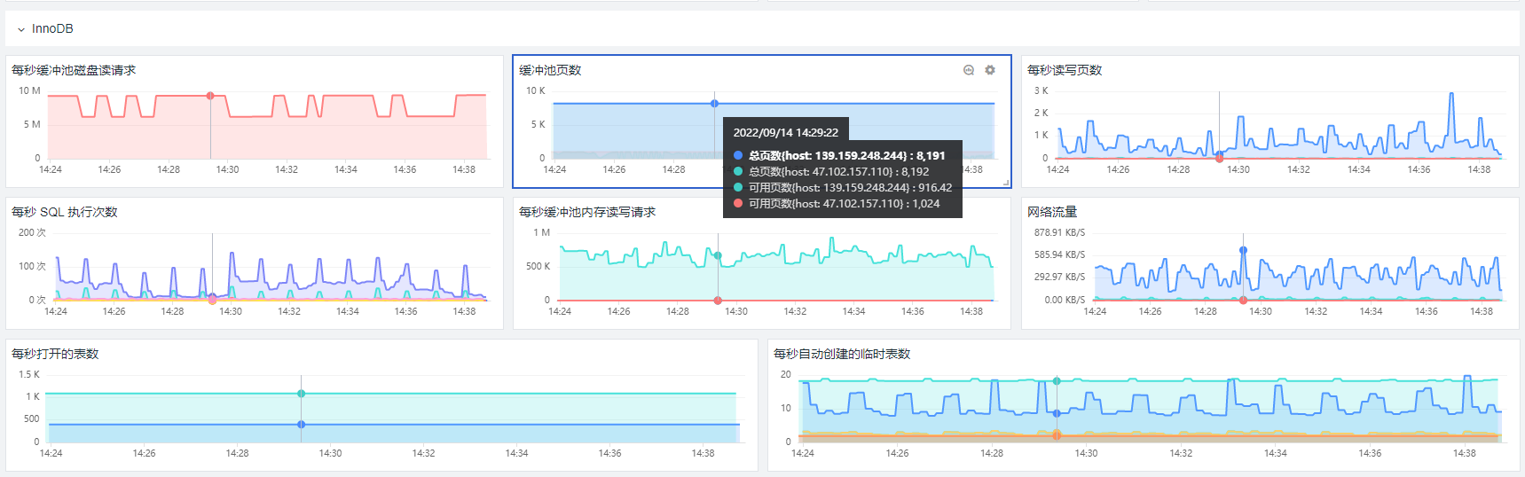
Task: Click red swatch for 可用页数 47.102.157.110
Action: (738, 204)
